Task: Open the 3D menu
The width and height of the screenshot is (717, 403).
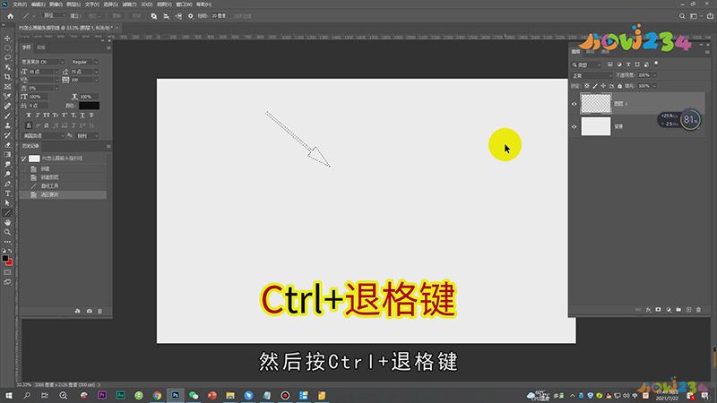Action: 146,4
